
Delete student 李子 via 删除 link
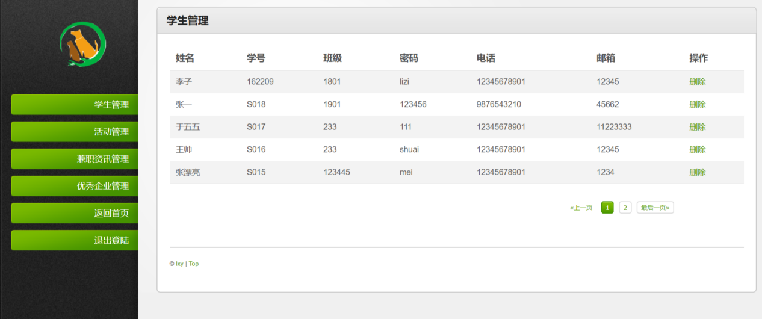tap(698, 82)
